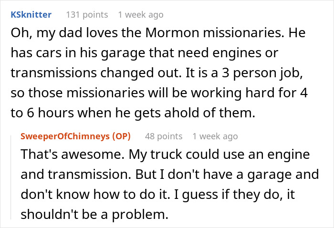This screenshot has width=334, height=228.
Task: Click the 48 points score
Action: point(164,136)
